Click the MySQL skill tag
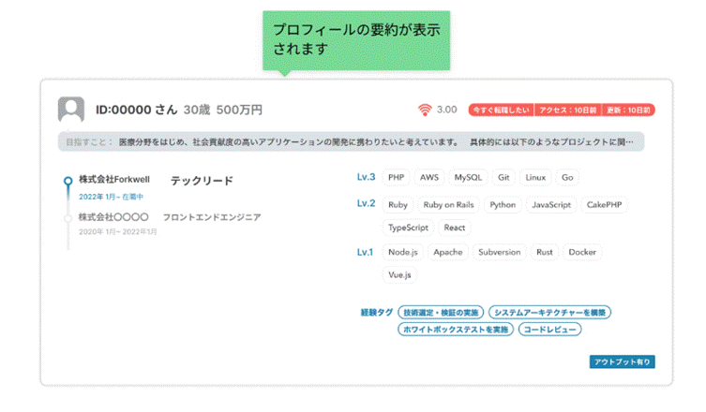The image size is (706, 412). pyautogui.click(x=468, y=177)
